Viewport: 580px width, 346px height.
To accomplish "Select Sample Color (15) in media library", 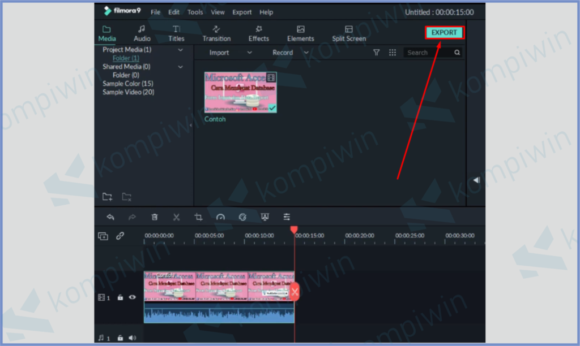I will coord(128,84).
